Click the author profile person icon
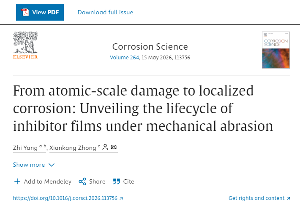300x205 pixels. coord(105,147)
